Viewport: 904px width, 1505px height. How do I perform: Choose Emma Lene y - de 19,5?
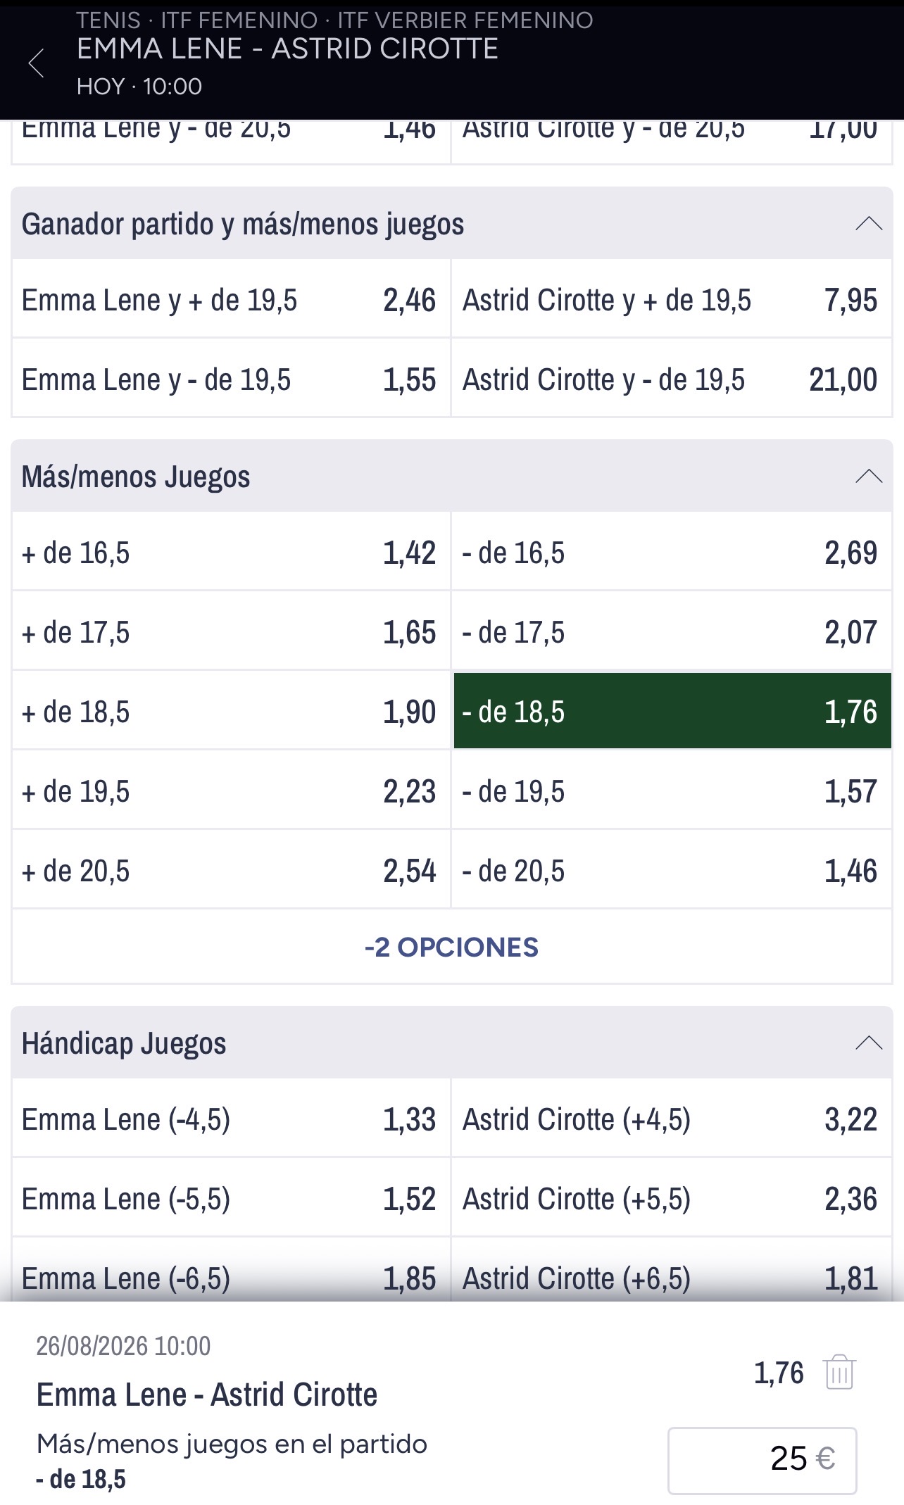tap(231, 379)
